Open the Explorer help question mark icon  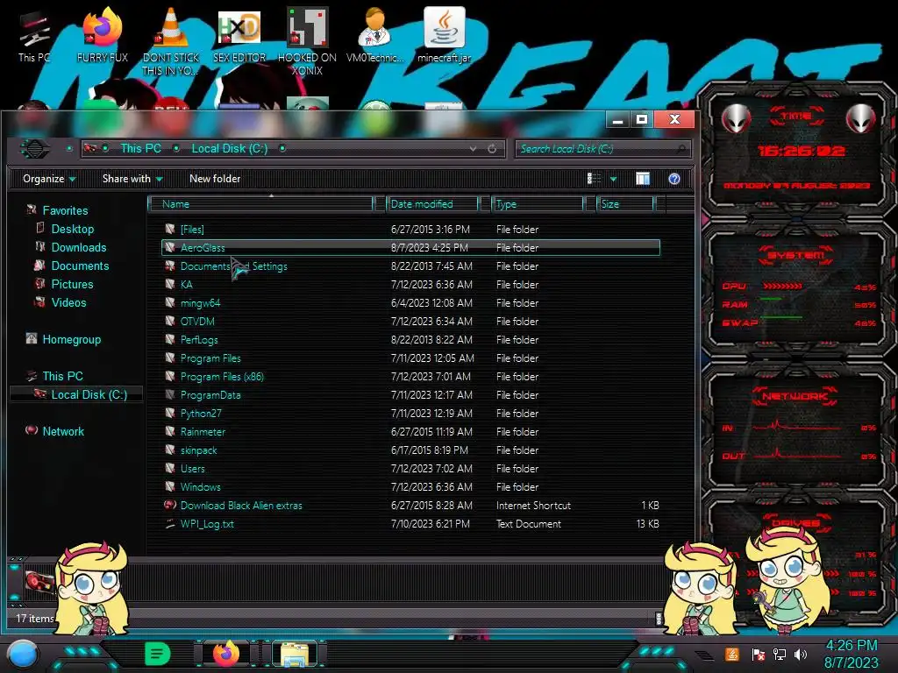click(x=674, y=179)
